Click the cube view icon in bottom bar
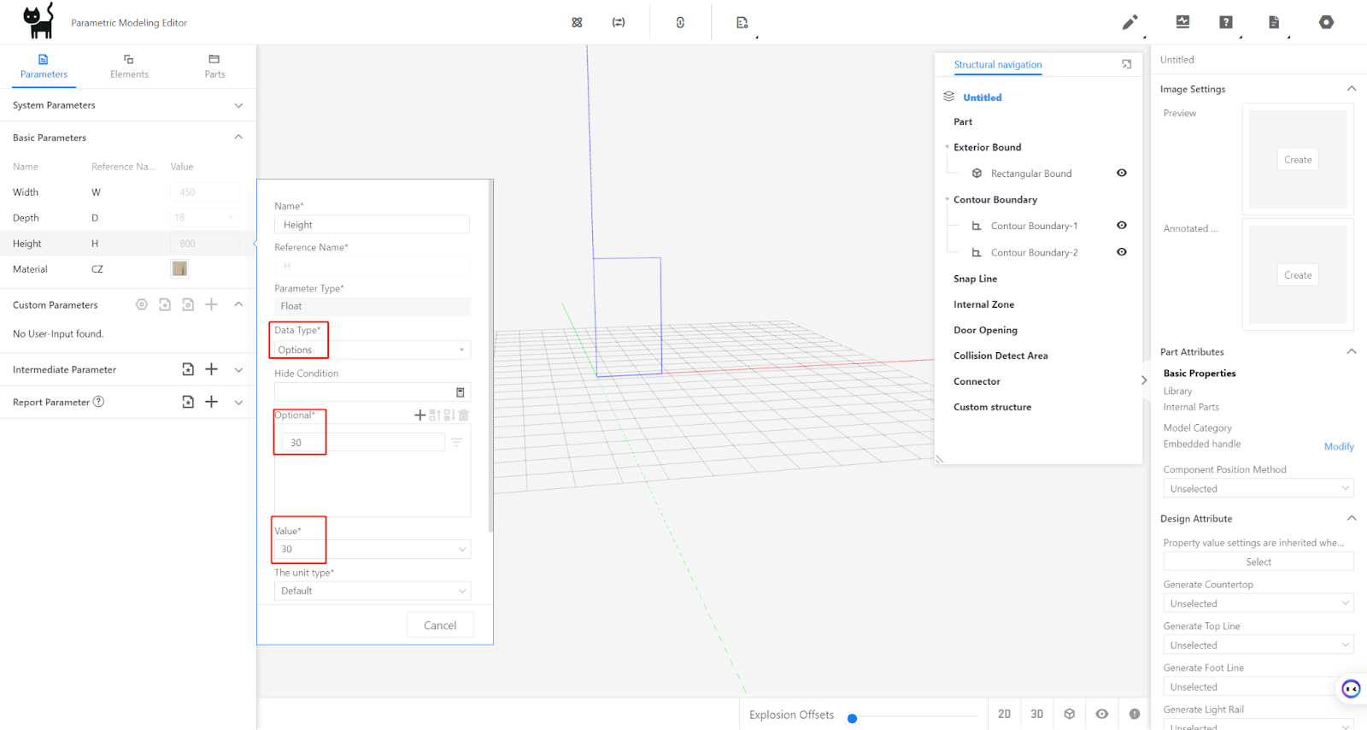This screenshot has height=730, width=1367. (x=1069, y=714)
